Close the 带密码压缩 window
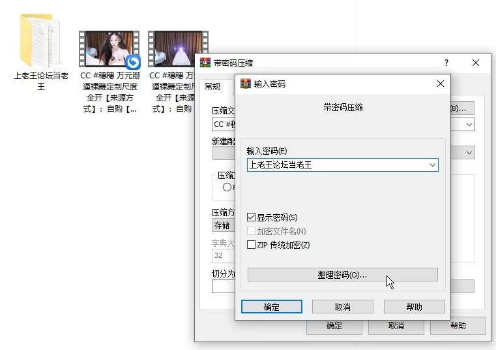Image resolution: width=496 pixels, height=350 pixels. tap(475, 63)
